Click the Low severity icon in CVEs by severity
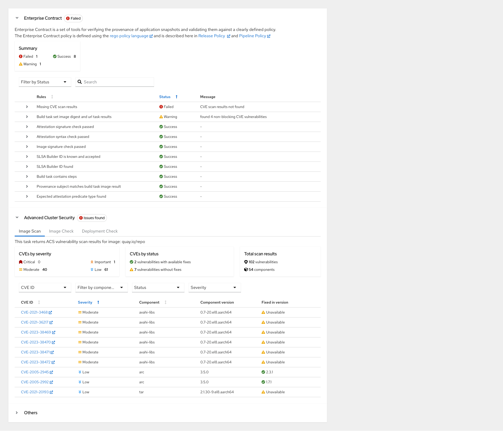503x431 pixels. [92, 270]
